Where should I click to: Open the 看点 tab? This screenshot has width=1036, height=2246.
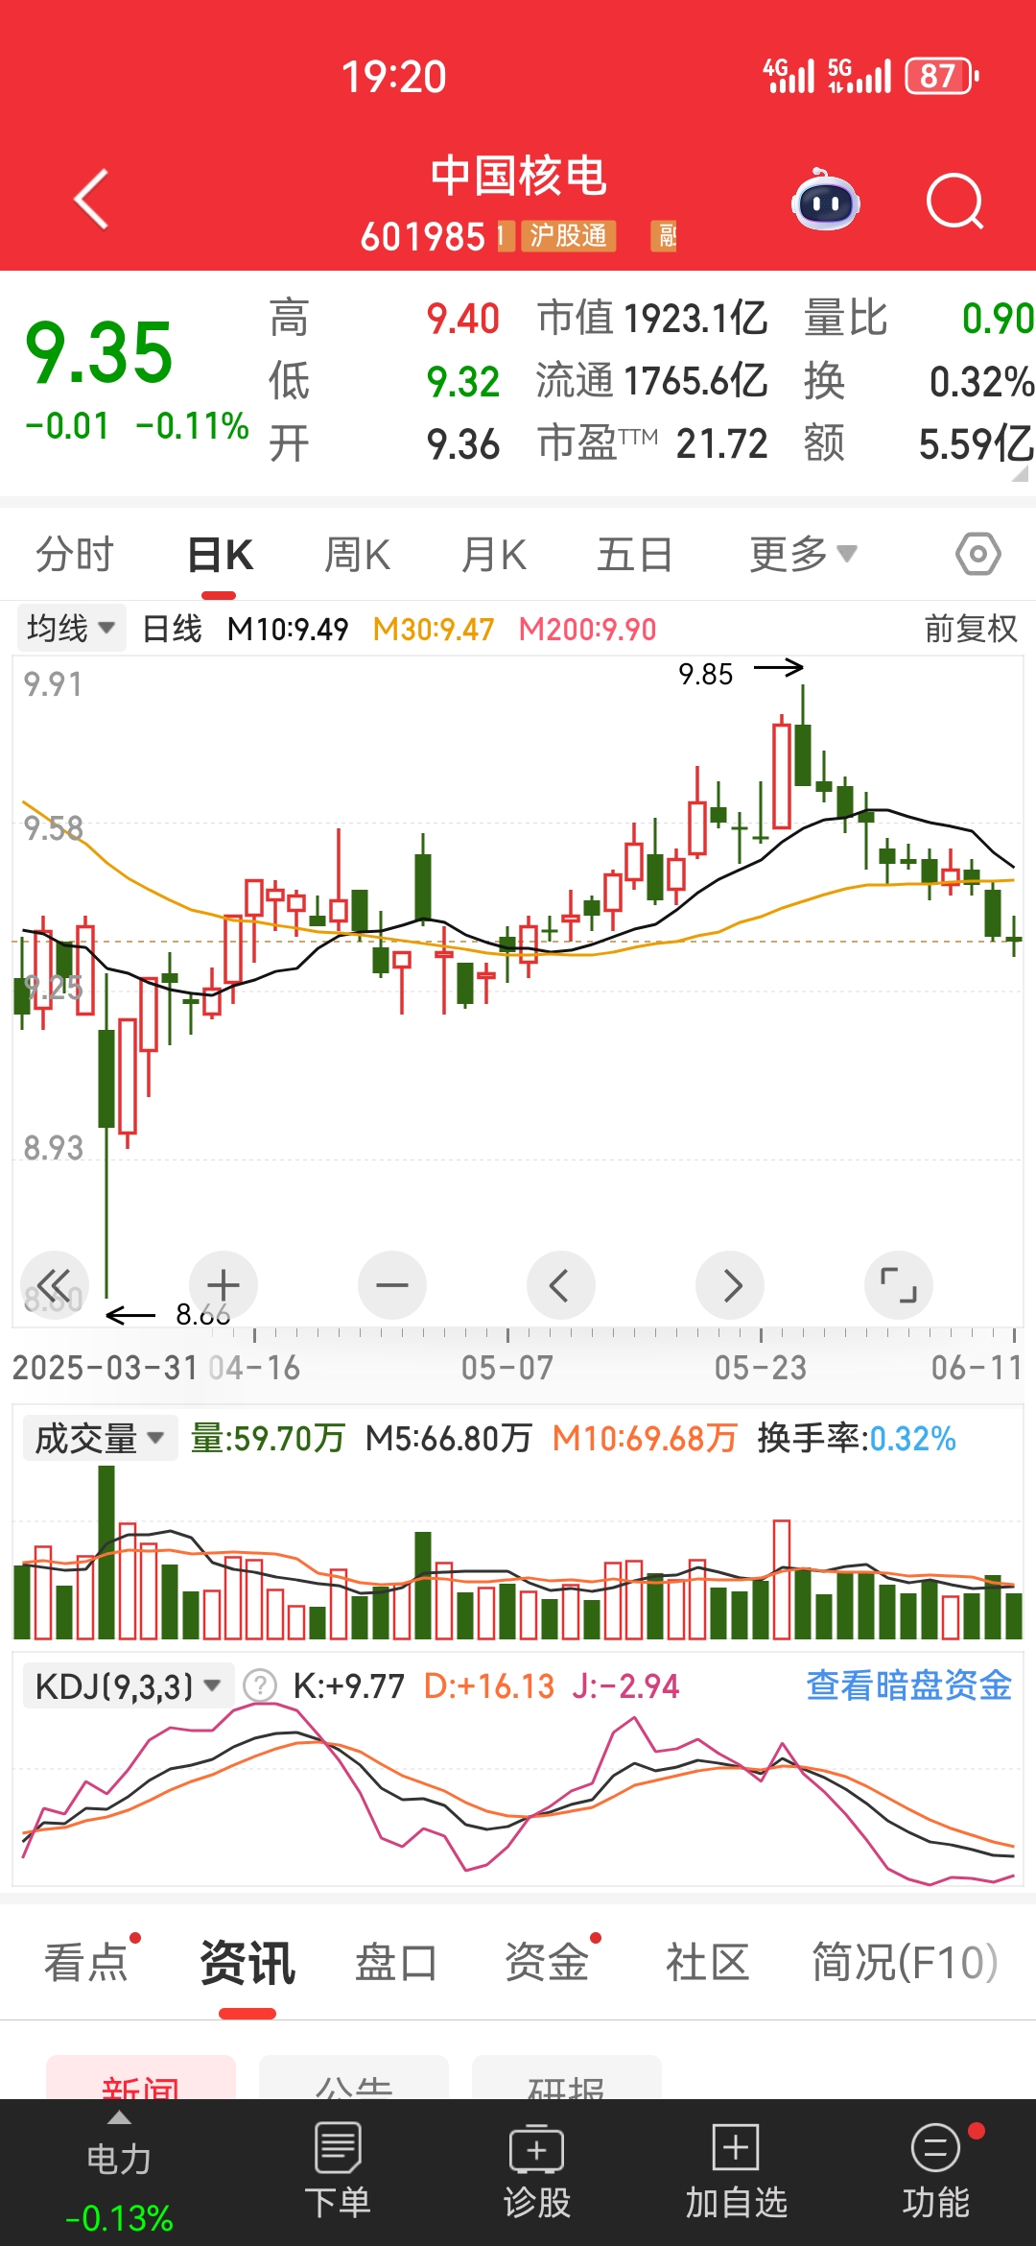click(x=86, y=1962)
